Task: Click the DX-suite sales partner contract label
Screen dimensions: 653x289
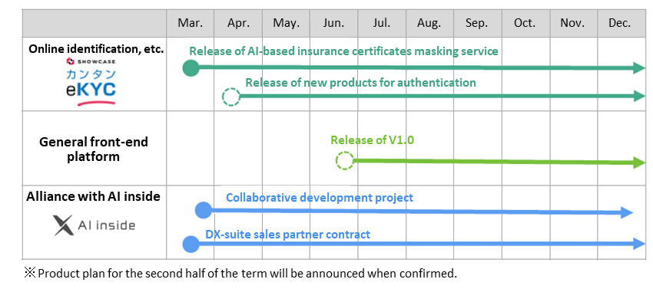Action: tap(288, 235)
